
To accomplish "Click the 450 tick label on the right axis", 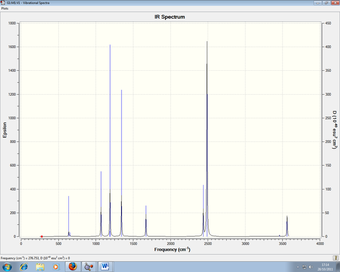I will [328, 23].
